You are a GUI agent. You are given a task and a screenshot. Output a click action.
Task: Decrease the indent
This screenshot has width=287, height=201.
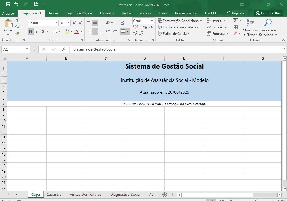tap(108, 31)
